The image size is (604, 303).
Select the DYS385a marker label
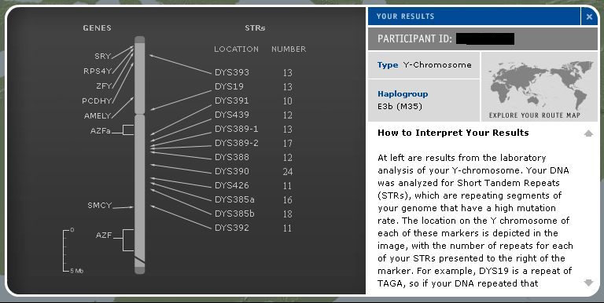(x=234, y=199)
